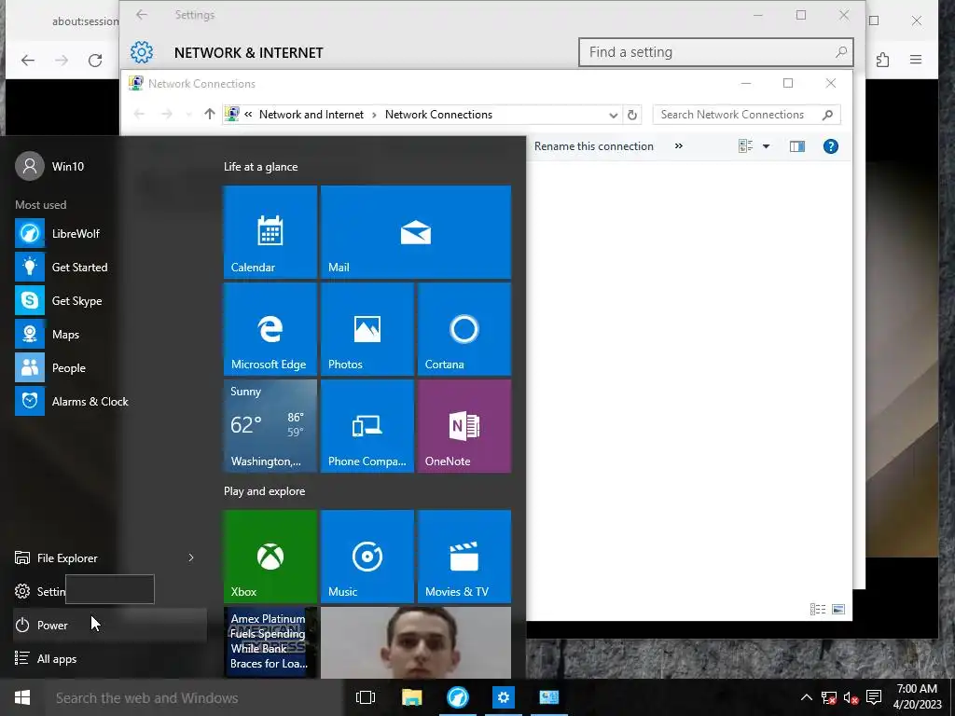Open Task View on taskbar
This screenshot has height=716, width=955.
point(366,697)
